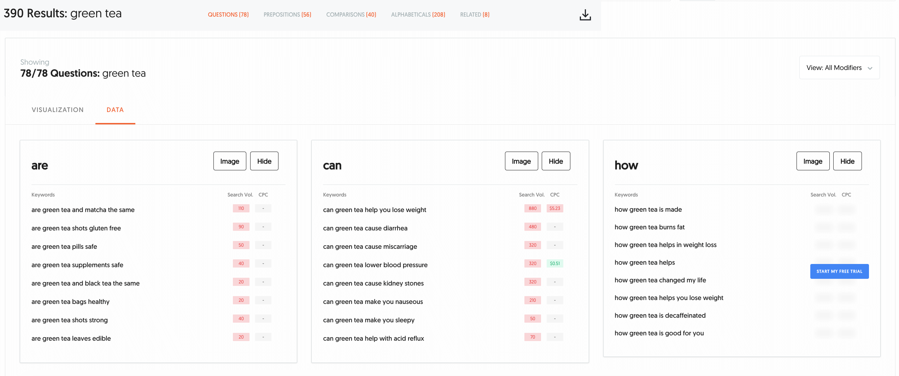Screen dimensions: 899x376
Task: Click Search Vol. header in 'can' card
Action: (531, 195)
